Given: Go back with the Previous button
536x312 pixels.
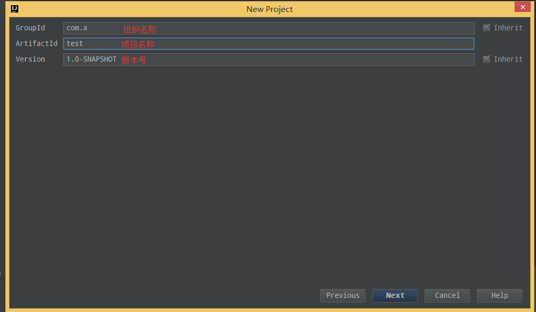Looking at the screenshot, I should point(343,296).
